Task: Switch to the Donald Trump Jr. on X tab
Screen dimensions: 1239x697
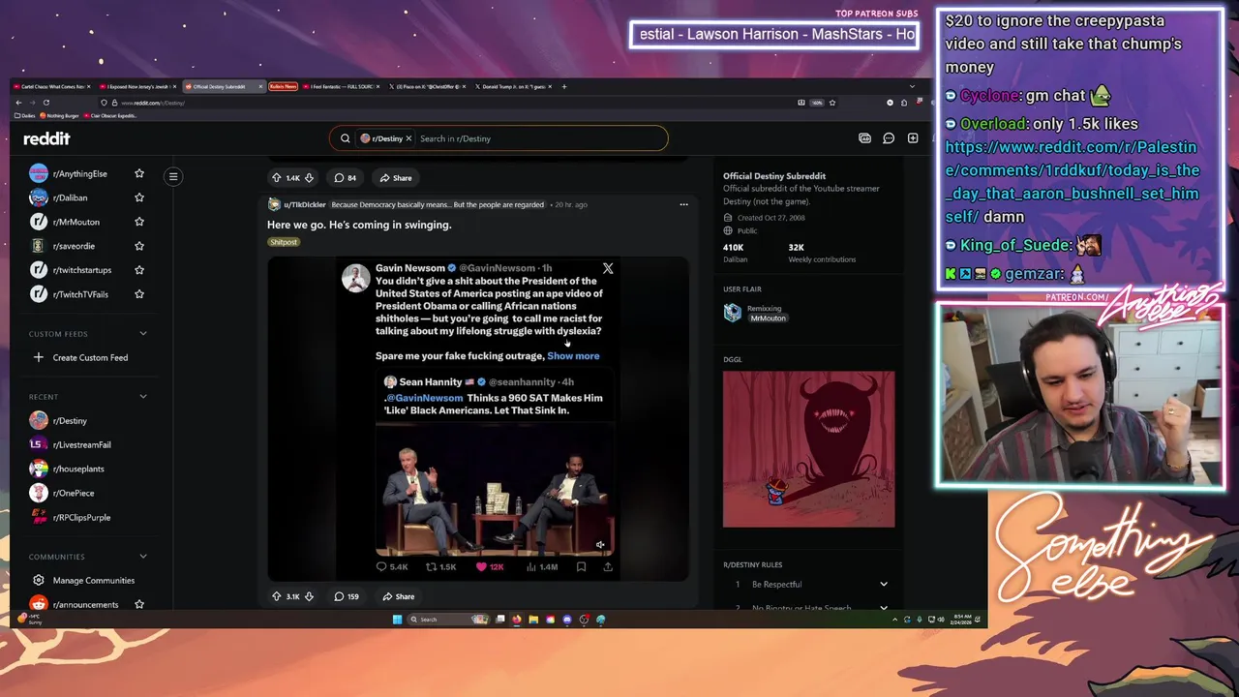Action: coord(515,86)
